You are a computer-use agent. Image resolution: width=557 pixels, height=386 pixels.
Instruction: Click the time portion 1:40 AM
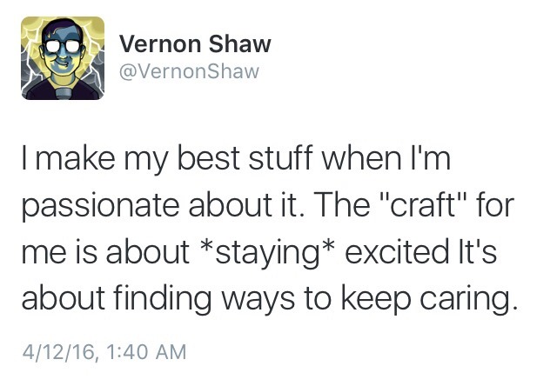[146, 352]
